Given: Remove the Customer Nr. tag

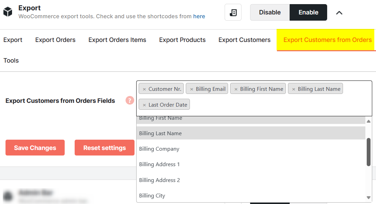Looking at the screenshot, I should pos(144,89).
